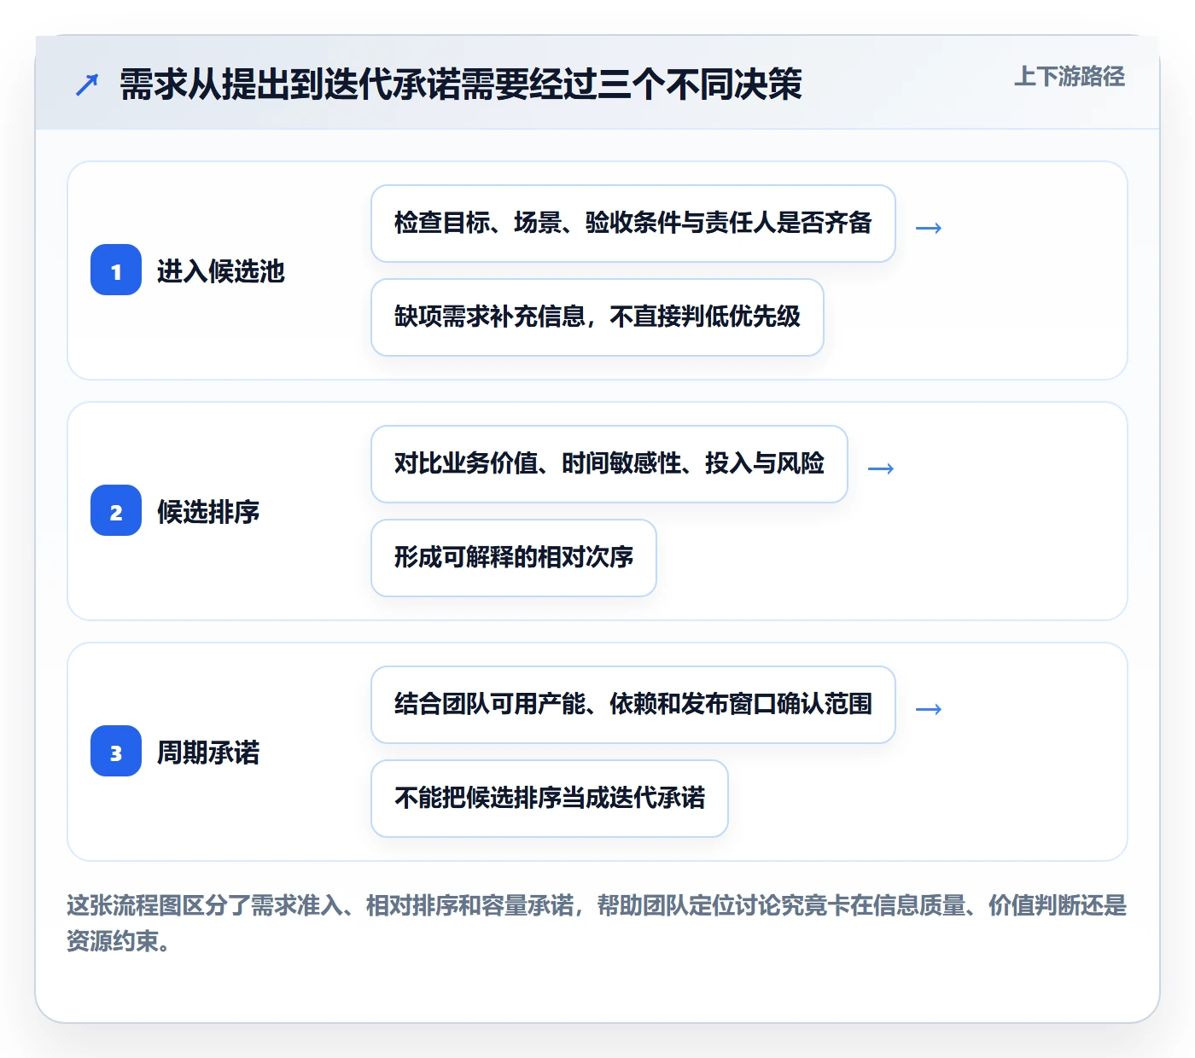The width and height of the screenshot is (1195, 1058).
Task: Click the arrow after 结合团队可用产能 box
Action: tap(929, 709)
